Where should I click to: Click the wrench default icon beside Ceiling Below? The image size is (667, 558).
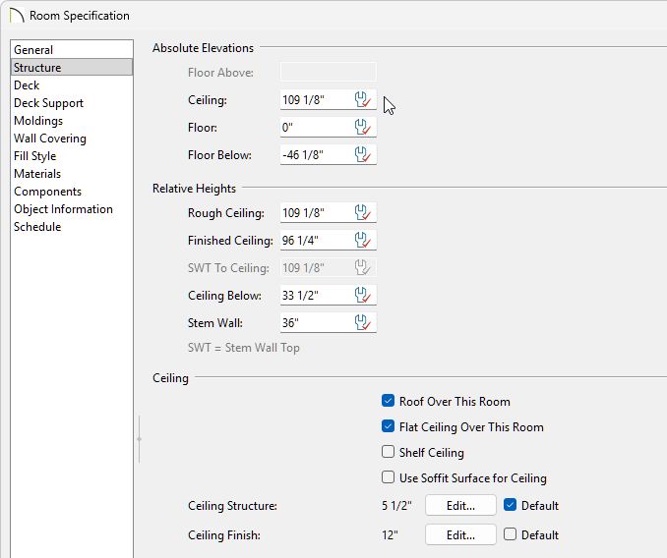(363, 295)
